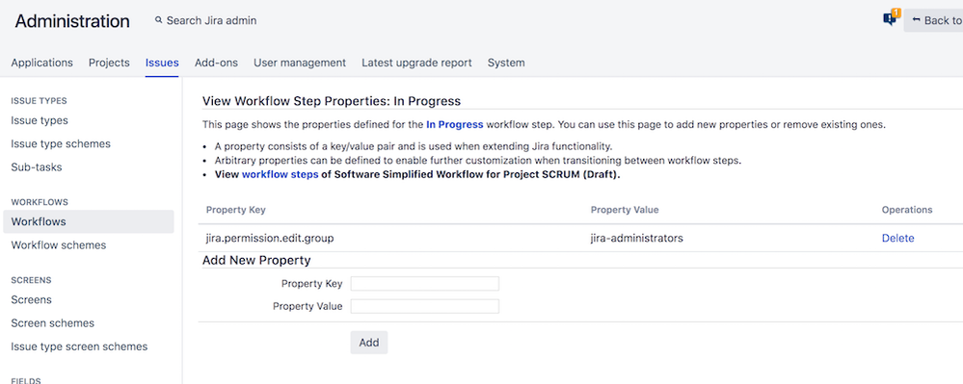
Task: Open Latest upgrade report tab
Action: [416, 63]
